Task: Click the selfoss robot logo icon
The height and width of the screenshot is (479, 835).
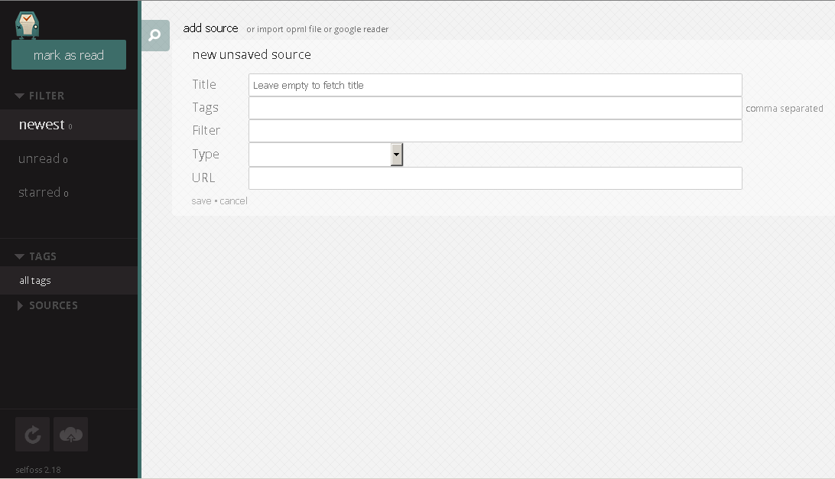Action: point(27,25)
